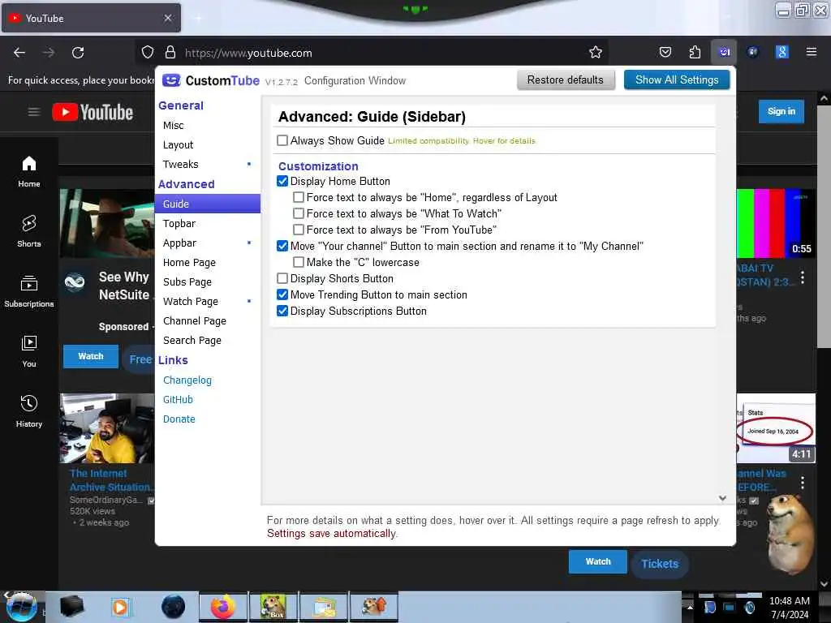Open Firefox from the taskbar
The height and width of the screenshot is (623, 831).
click(x=222, y=607)
